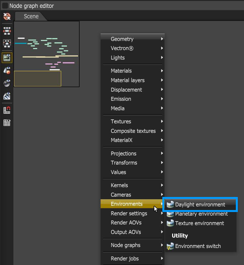Screen dimensions: 244x265
Task: Click the recenter view icon atop sidebar
Action: (x=7, y=17)
